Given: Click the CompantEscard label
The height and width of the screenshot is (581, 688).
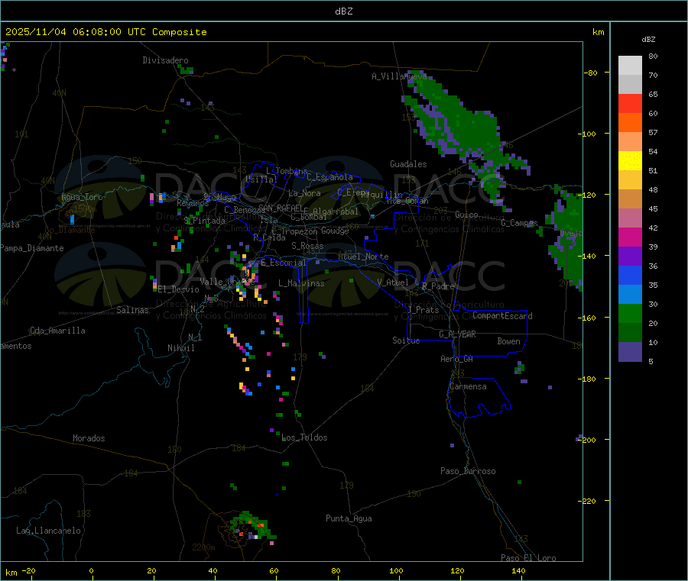Looking at the screenshot, I should 502,315.
